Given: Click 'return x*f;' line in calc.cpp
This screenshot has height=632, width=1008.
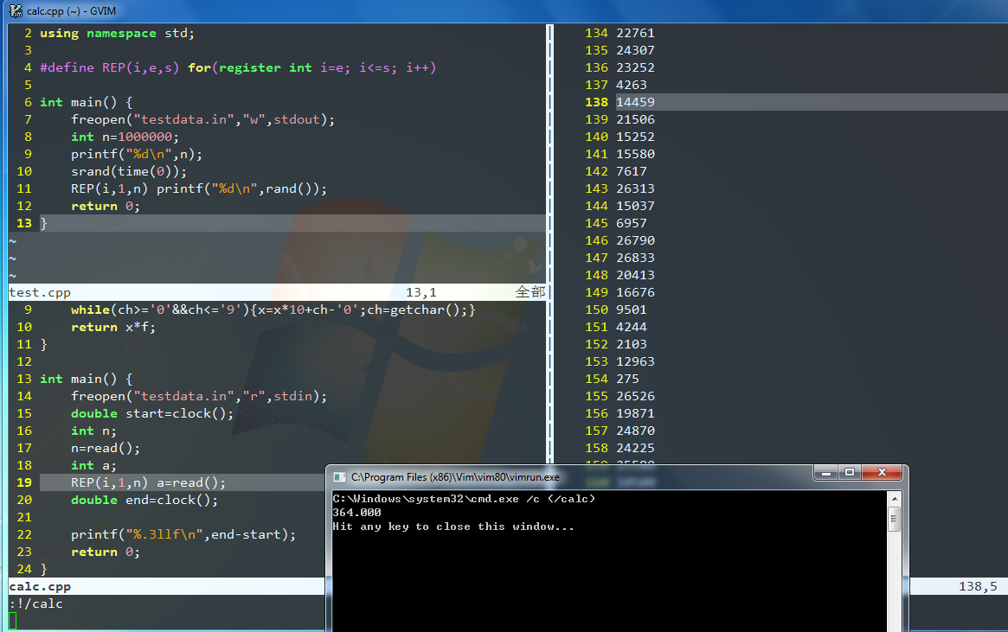Looking at the screenshot, I should [x=113, y=328].
